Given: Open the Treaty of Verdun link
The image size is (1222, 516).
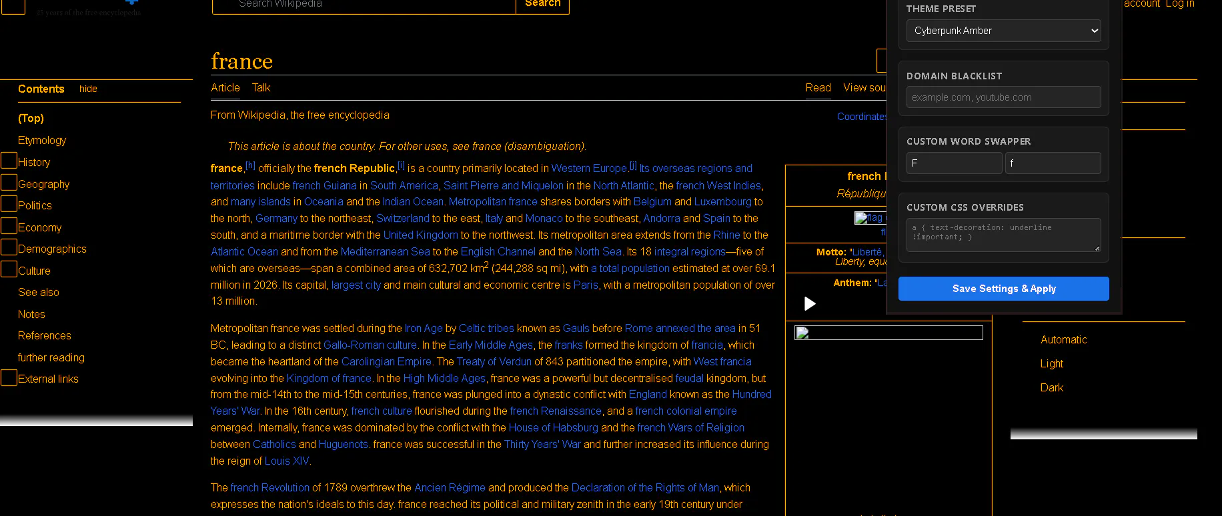Looking at the screenshot, I should [494, 361].
